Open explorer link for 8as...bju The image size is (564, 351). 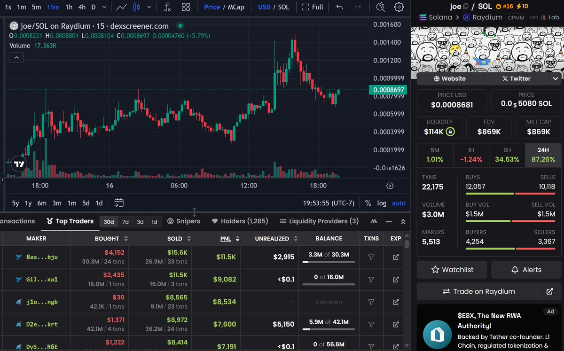396,257
